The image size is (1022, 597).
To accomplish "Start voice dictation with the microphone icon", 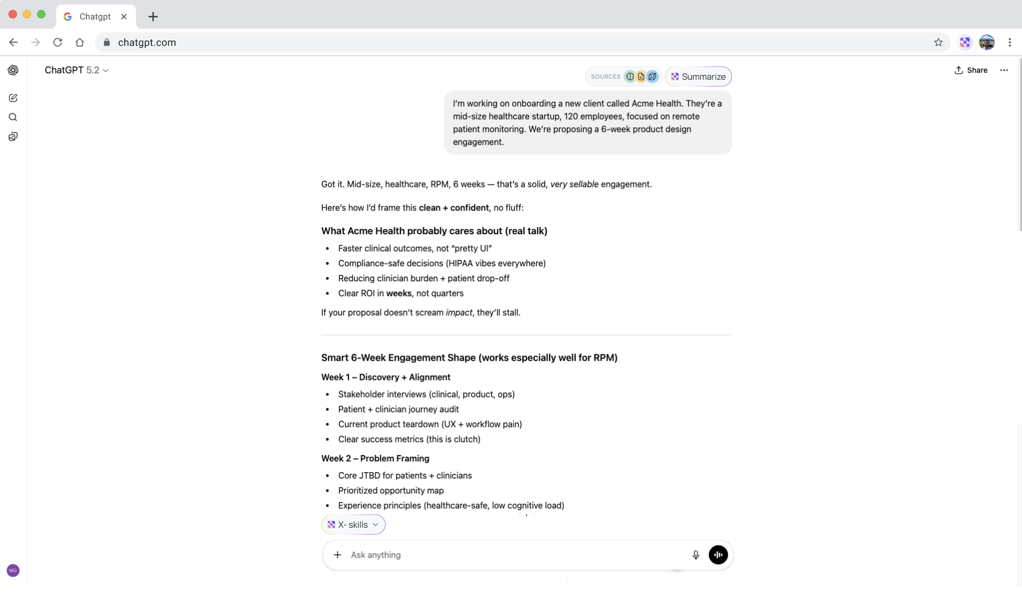I will point(695,555).
